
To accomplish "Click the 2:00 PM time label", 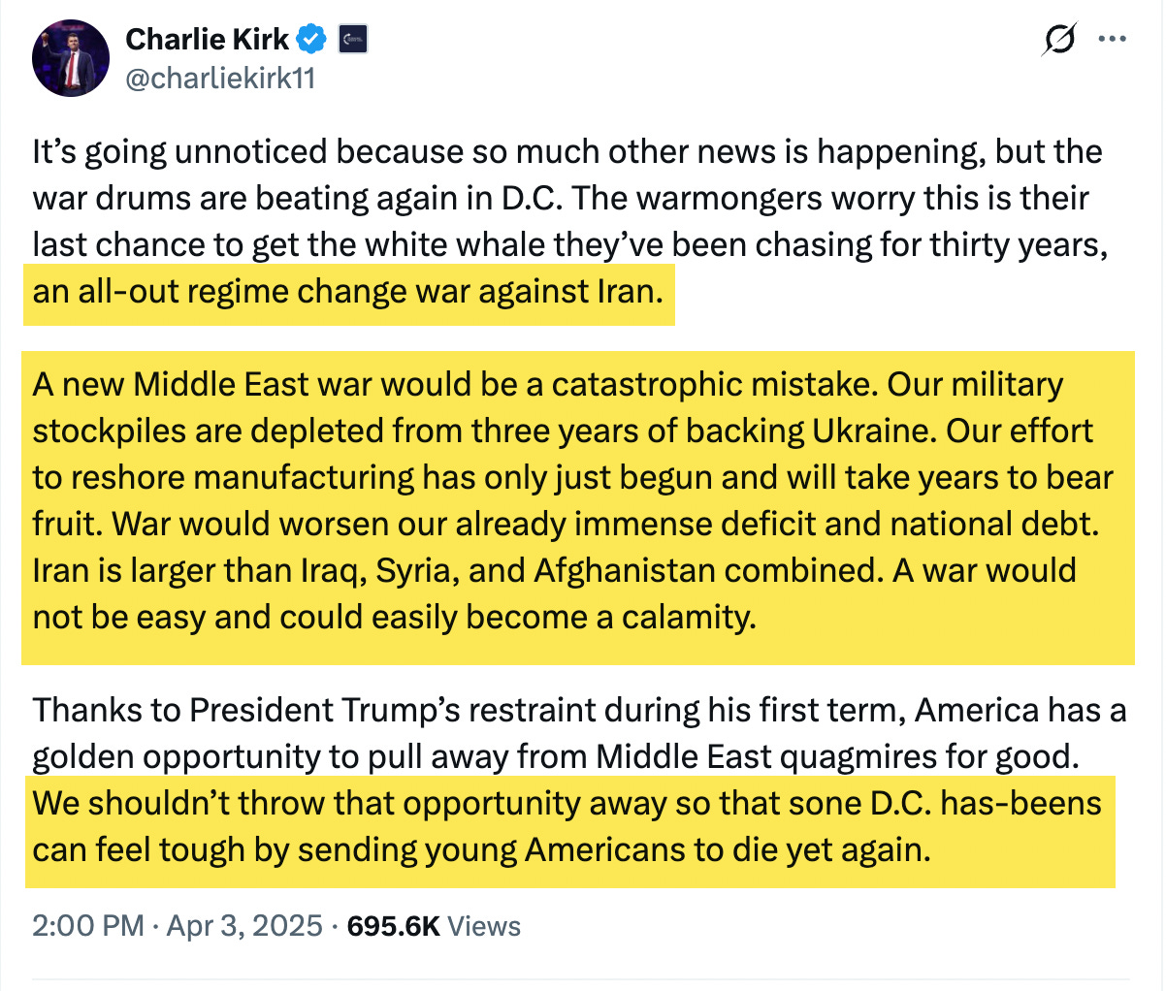I will tap(87, 927).
